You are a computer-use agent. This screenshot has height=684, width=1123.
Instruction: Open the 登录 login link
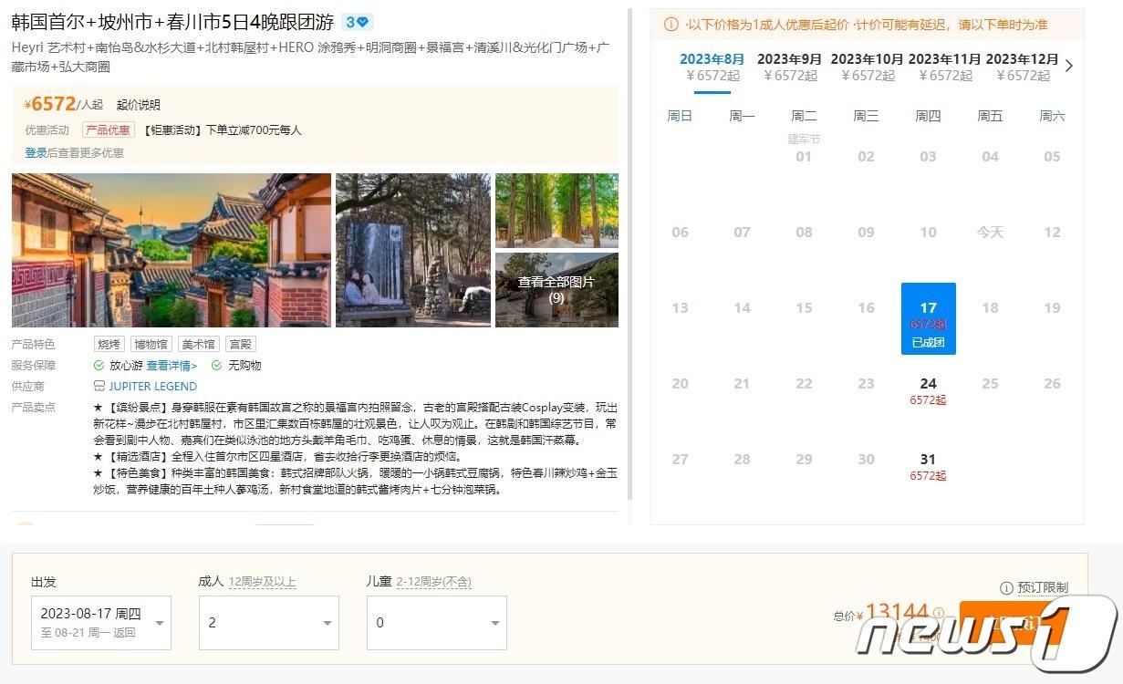coord(36,153)
